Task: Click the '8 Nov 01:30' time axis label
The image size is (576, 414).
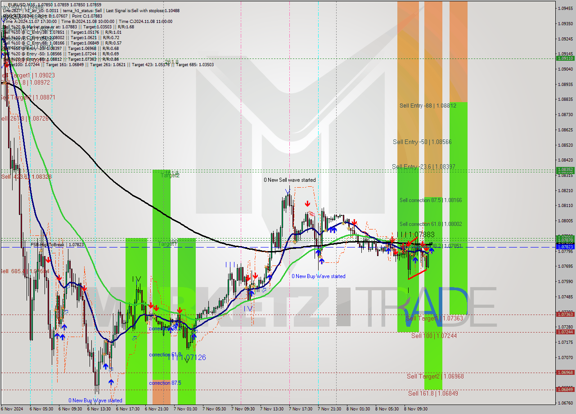Action: (359, 409)
